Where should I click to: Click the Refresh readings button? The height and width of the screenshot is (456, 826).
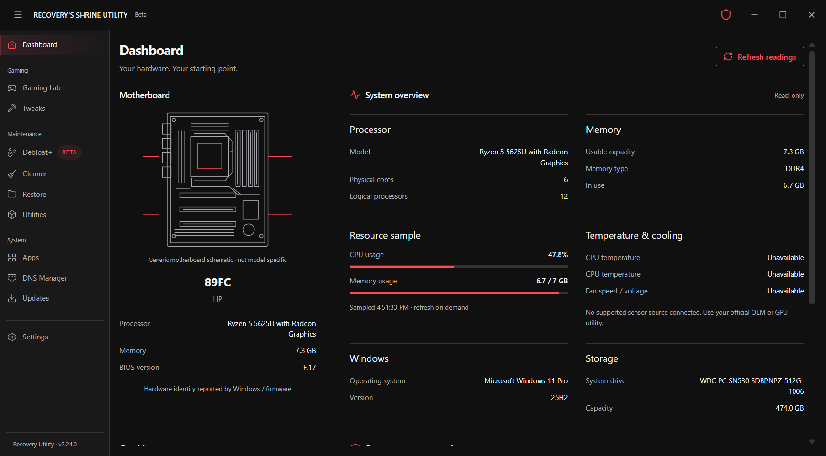tap(760, 57)
